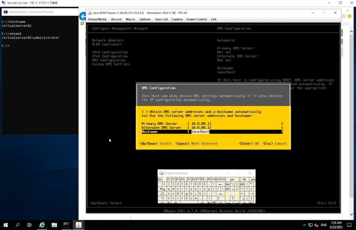Click the left Shift key on virtual keyboard

point(162,198)
